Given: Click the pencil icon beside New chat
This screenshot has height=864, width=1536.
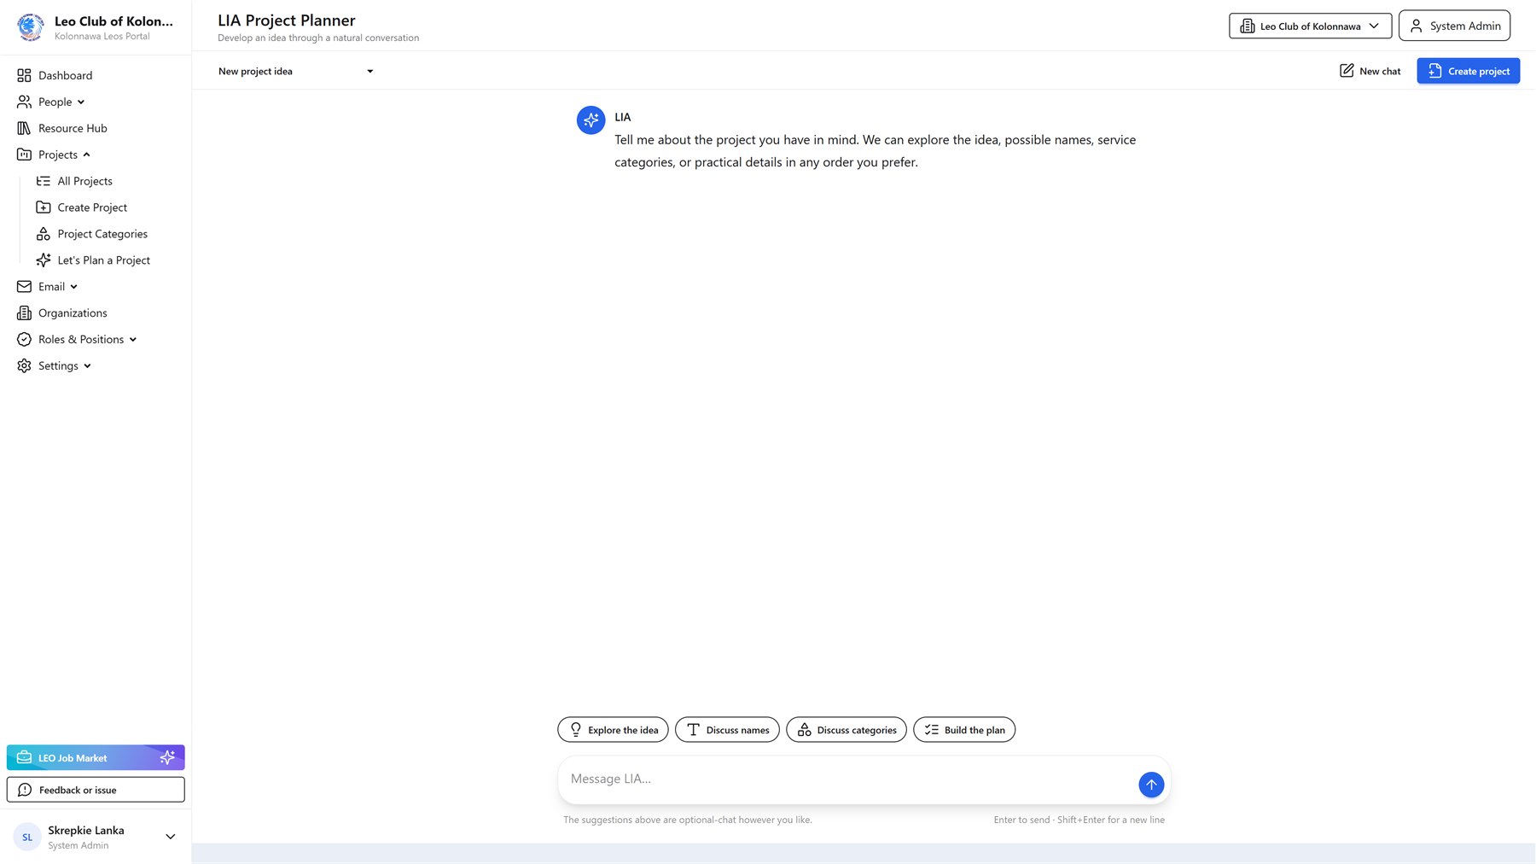Looking at the screenshot, I should (1347, 71).
